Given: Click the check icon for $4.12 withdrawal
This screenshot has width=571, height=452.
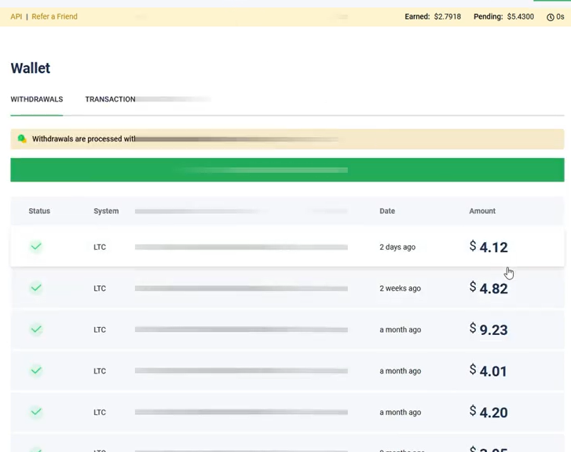Looking at the screenshot, I should click(x=36, y=247).
